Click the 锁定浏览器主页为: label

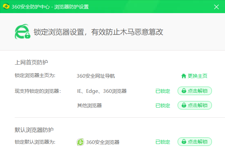pyautogui.click(x=35, y=75)
